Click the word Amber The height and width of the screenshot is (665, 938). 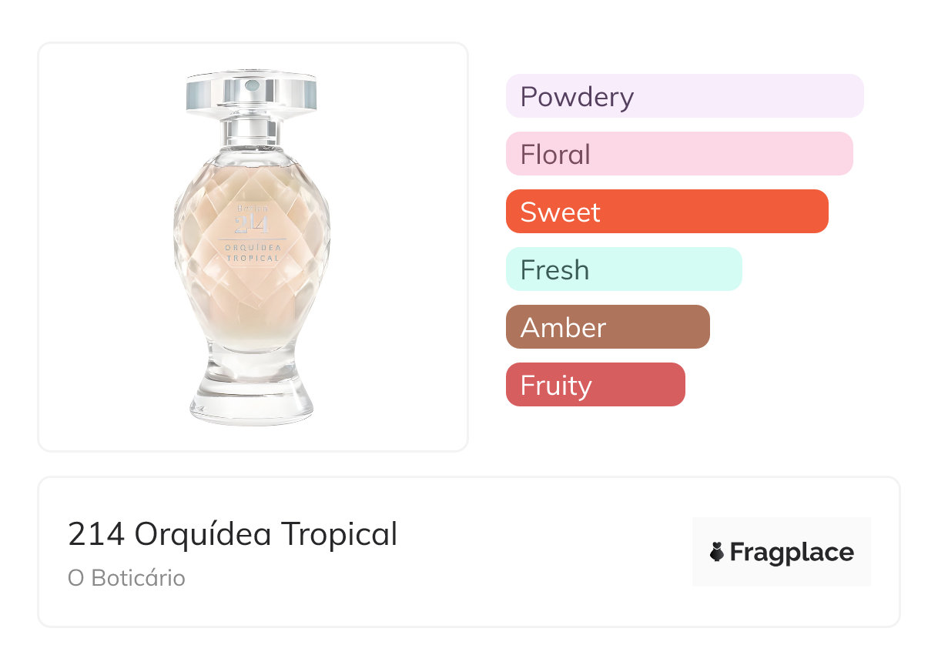click(563, 328)
